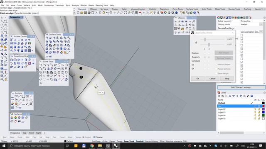Switch to the Curve Tools toolbar tab
The height and width of the screenshot is (149, 266).
point(177,9)
